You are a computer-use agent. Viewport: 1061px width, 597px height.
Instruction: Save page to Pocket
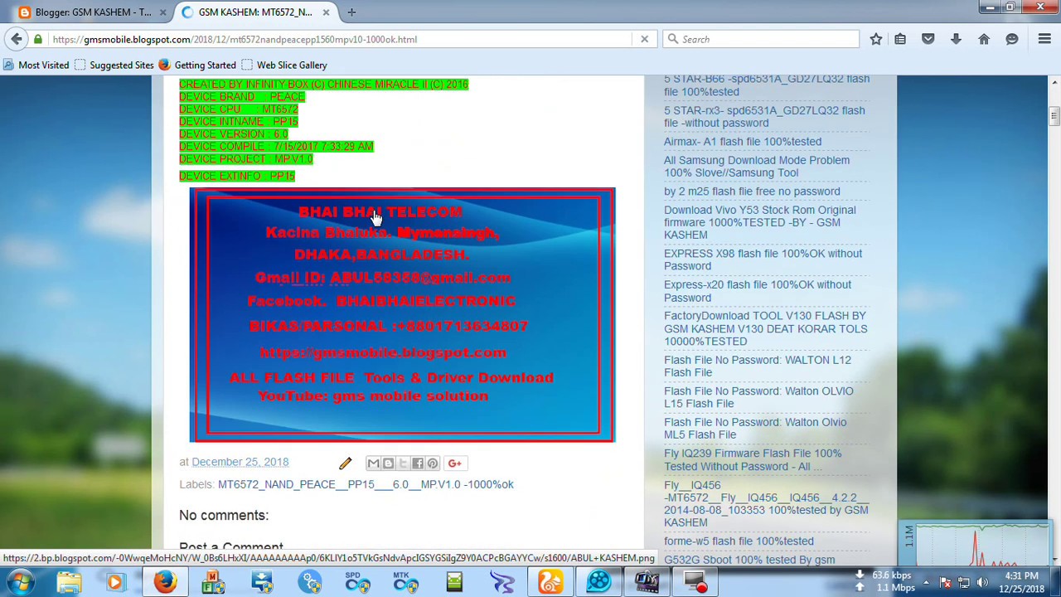tap(928, 39)
